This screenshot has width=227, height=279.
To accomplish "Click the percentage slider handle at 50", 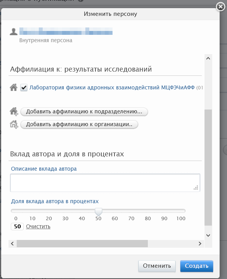I will pos(98,212).
